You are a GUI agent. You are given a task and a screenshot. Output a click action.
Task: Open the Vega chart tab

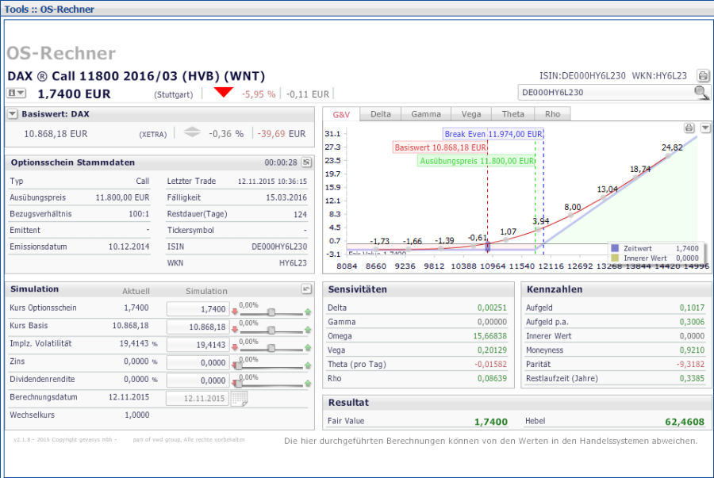(x=470, y=114)
